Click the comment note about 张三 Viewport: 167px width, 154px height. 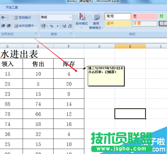tap(106, 76)
